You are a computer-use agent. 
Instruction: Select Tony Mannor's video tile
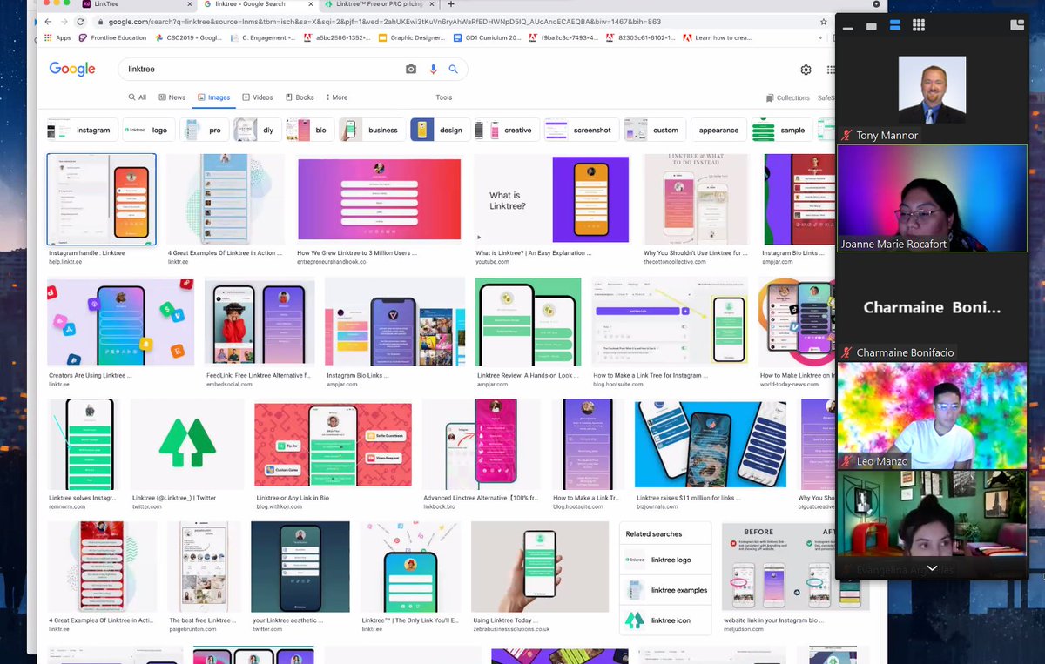tap(932, 91)
